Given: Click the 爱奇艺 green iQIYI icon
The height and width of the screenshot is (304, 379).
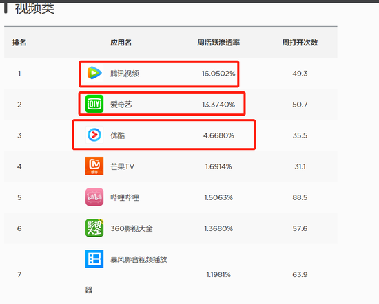Looking at the screenshot, I should pyautogui.click(x=94, y=104).
